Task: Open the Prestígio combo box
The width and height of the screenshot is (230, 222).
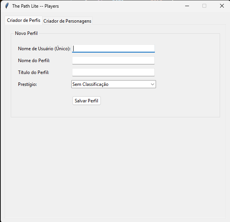Action: pyautogui.click(x=113, y=84)
